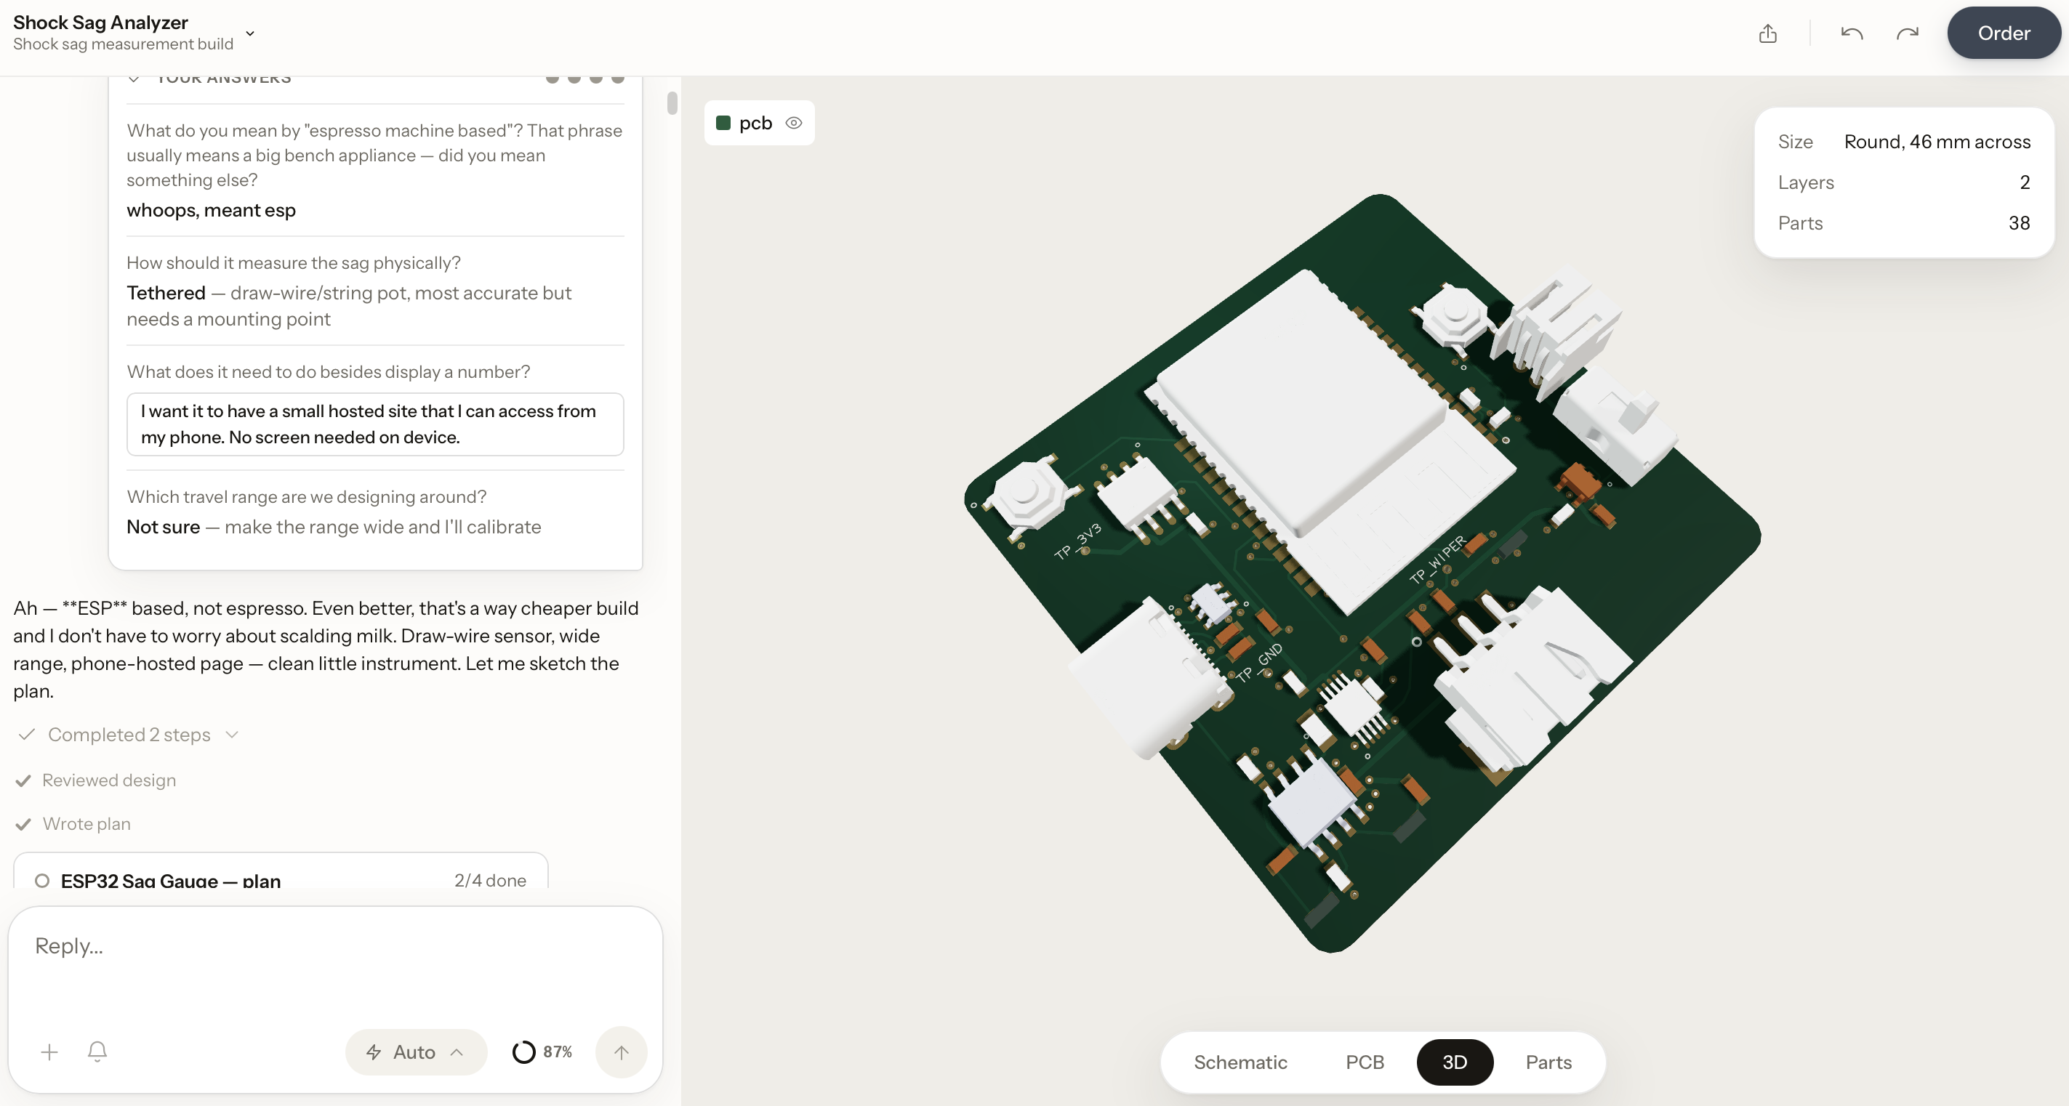This screenshot has width=2069, height=1106.
Task: Collapse the Your Answers section chevron
Action: click(134, 78)
